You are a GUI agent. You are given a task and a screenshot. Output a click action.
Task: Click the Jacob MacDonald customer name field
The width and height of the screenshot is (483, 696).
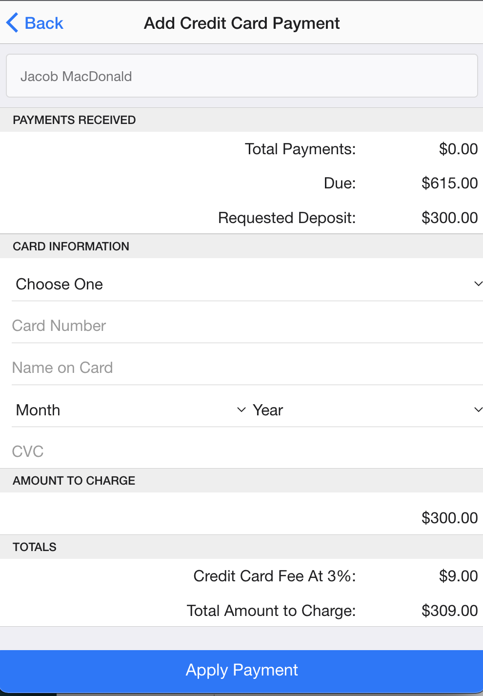[242, 76]
